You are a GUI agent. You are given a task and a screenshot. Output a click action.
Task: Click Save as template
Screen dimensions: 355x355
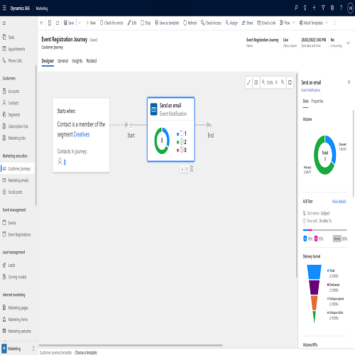tap(167, 23)
